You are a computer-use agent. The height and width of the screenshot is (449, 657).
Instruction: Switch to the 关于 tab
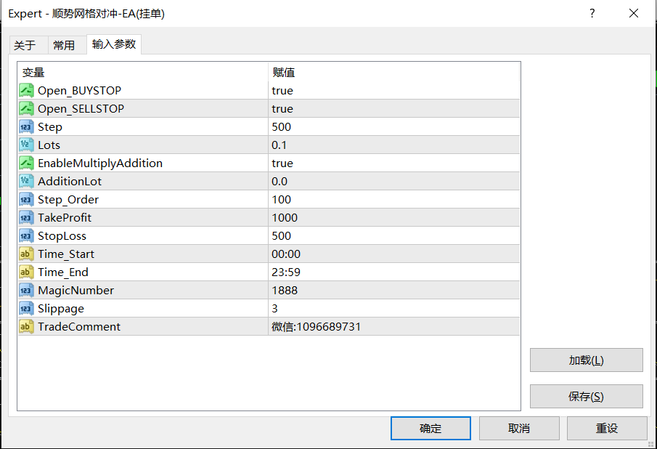coord(25,45)
